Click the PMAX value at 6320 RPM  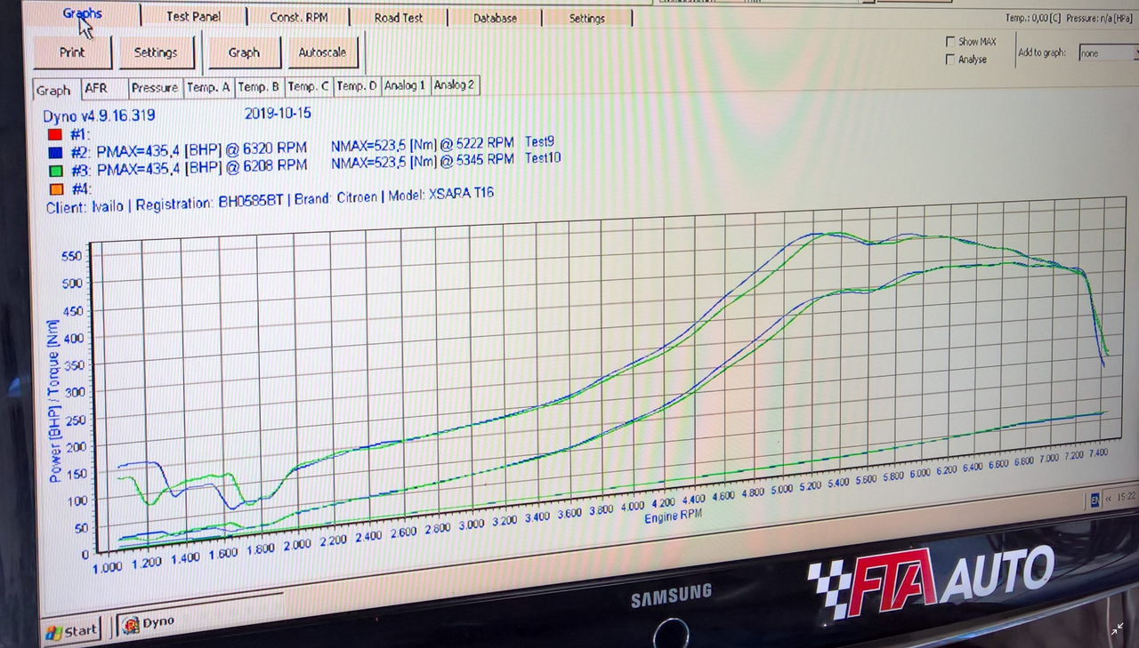point(202,149)
